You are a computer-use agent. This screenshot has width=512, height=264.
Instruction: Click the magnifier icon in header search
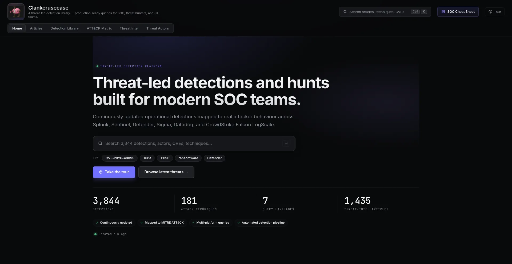(345, 12)
